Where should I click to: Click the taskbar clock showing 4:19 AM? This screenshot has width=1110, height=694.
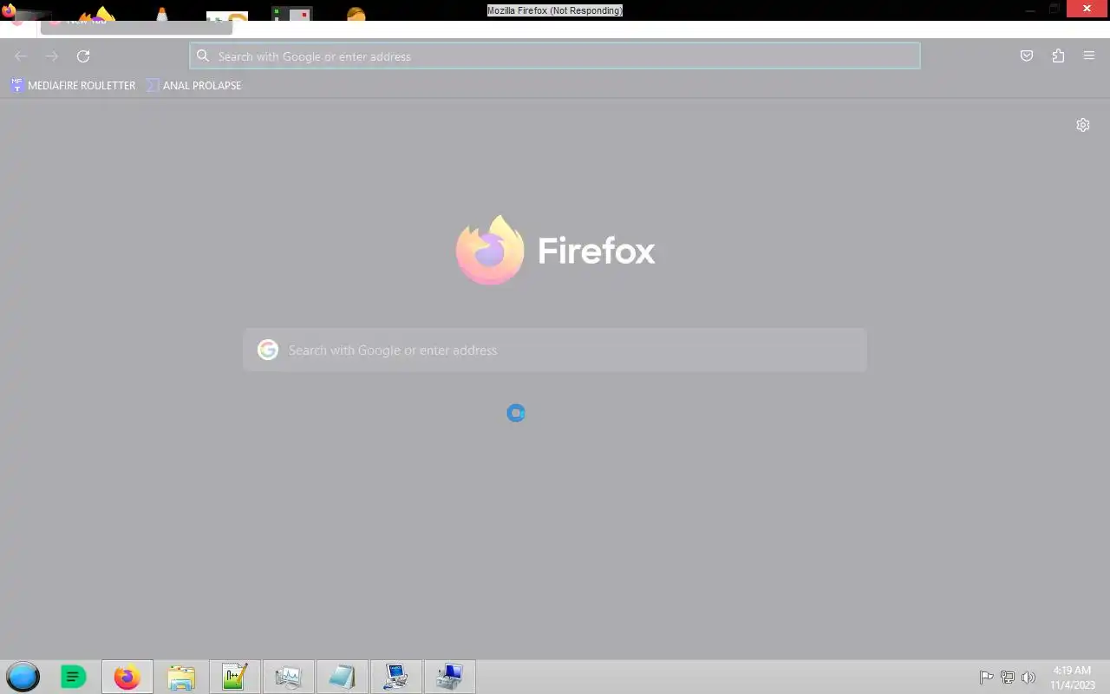pos(1072,678)
